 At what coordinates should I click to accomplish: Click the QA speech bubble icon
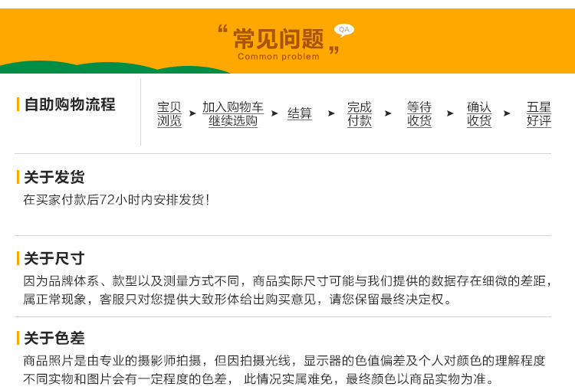pos(344,30)
